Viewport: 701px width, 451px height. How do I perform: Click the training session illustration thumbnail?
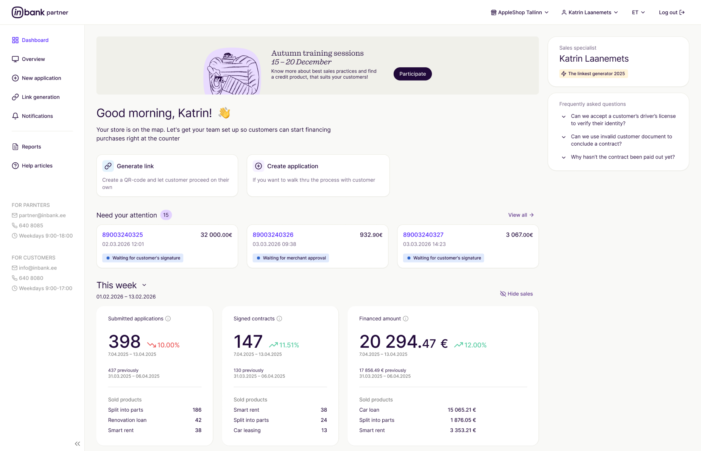tap(232, 71)
